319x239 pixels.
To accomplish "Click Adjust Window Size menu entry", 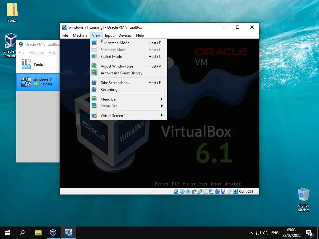I will [x=128, y=66].
